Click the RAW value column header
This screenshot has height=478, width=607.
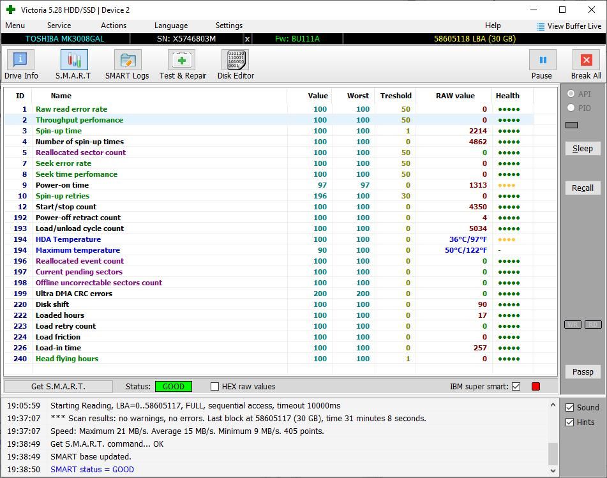(455, 96)
